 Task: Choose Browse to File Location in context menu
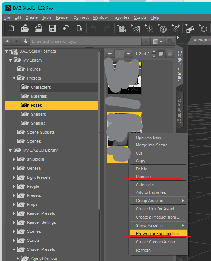point(158,234)
